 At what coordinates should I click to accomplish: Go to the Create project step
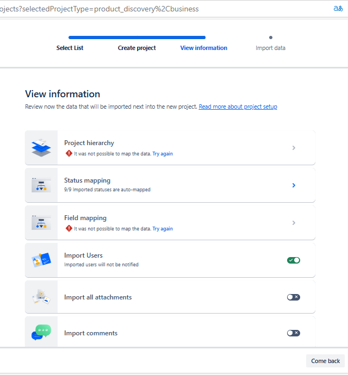(136, 48)
